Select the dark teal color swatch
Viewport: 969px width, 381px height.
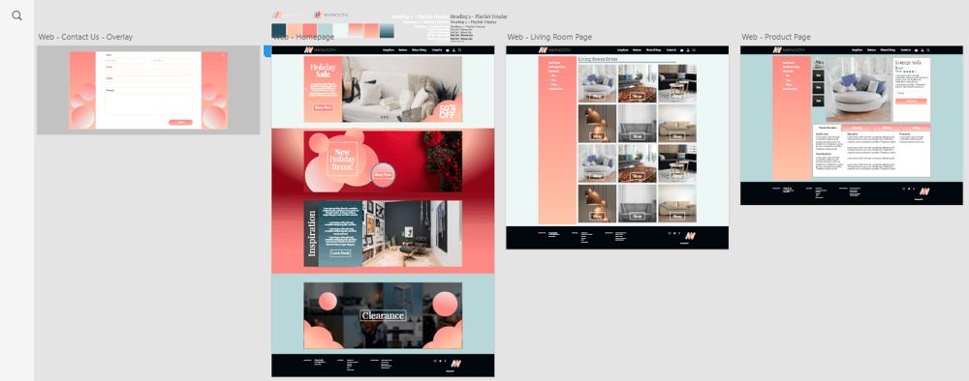279,31
